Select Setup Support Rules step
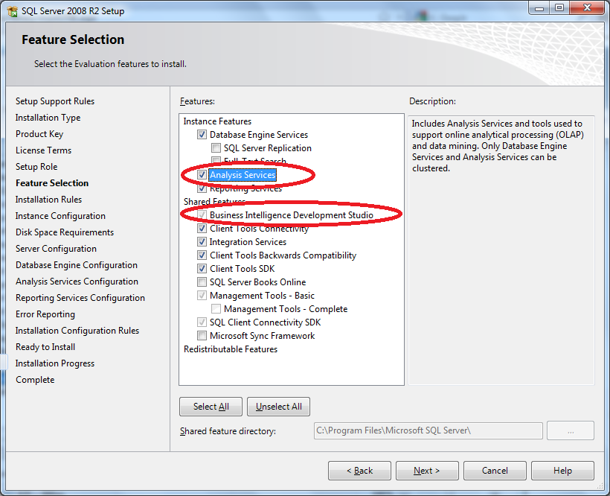The height and width of the screenshot is (496, 610). (x=55, y=101)
